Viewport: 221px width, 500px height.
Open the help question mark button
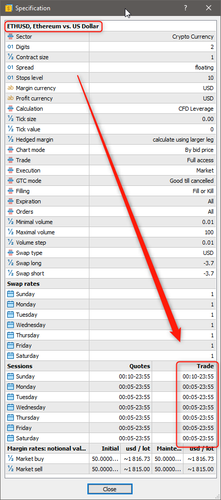tap(186, 8)
